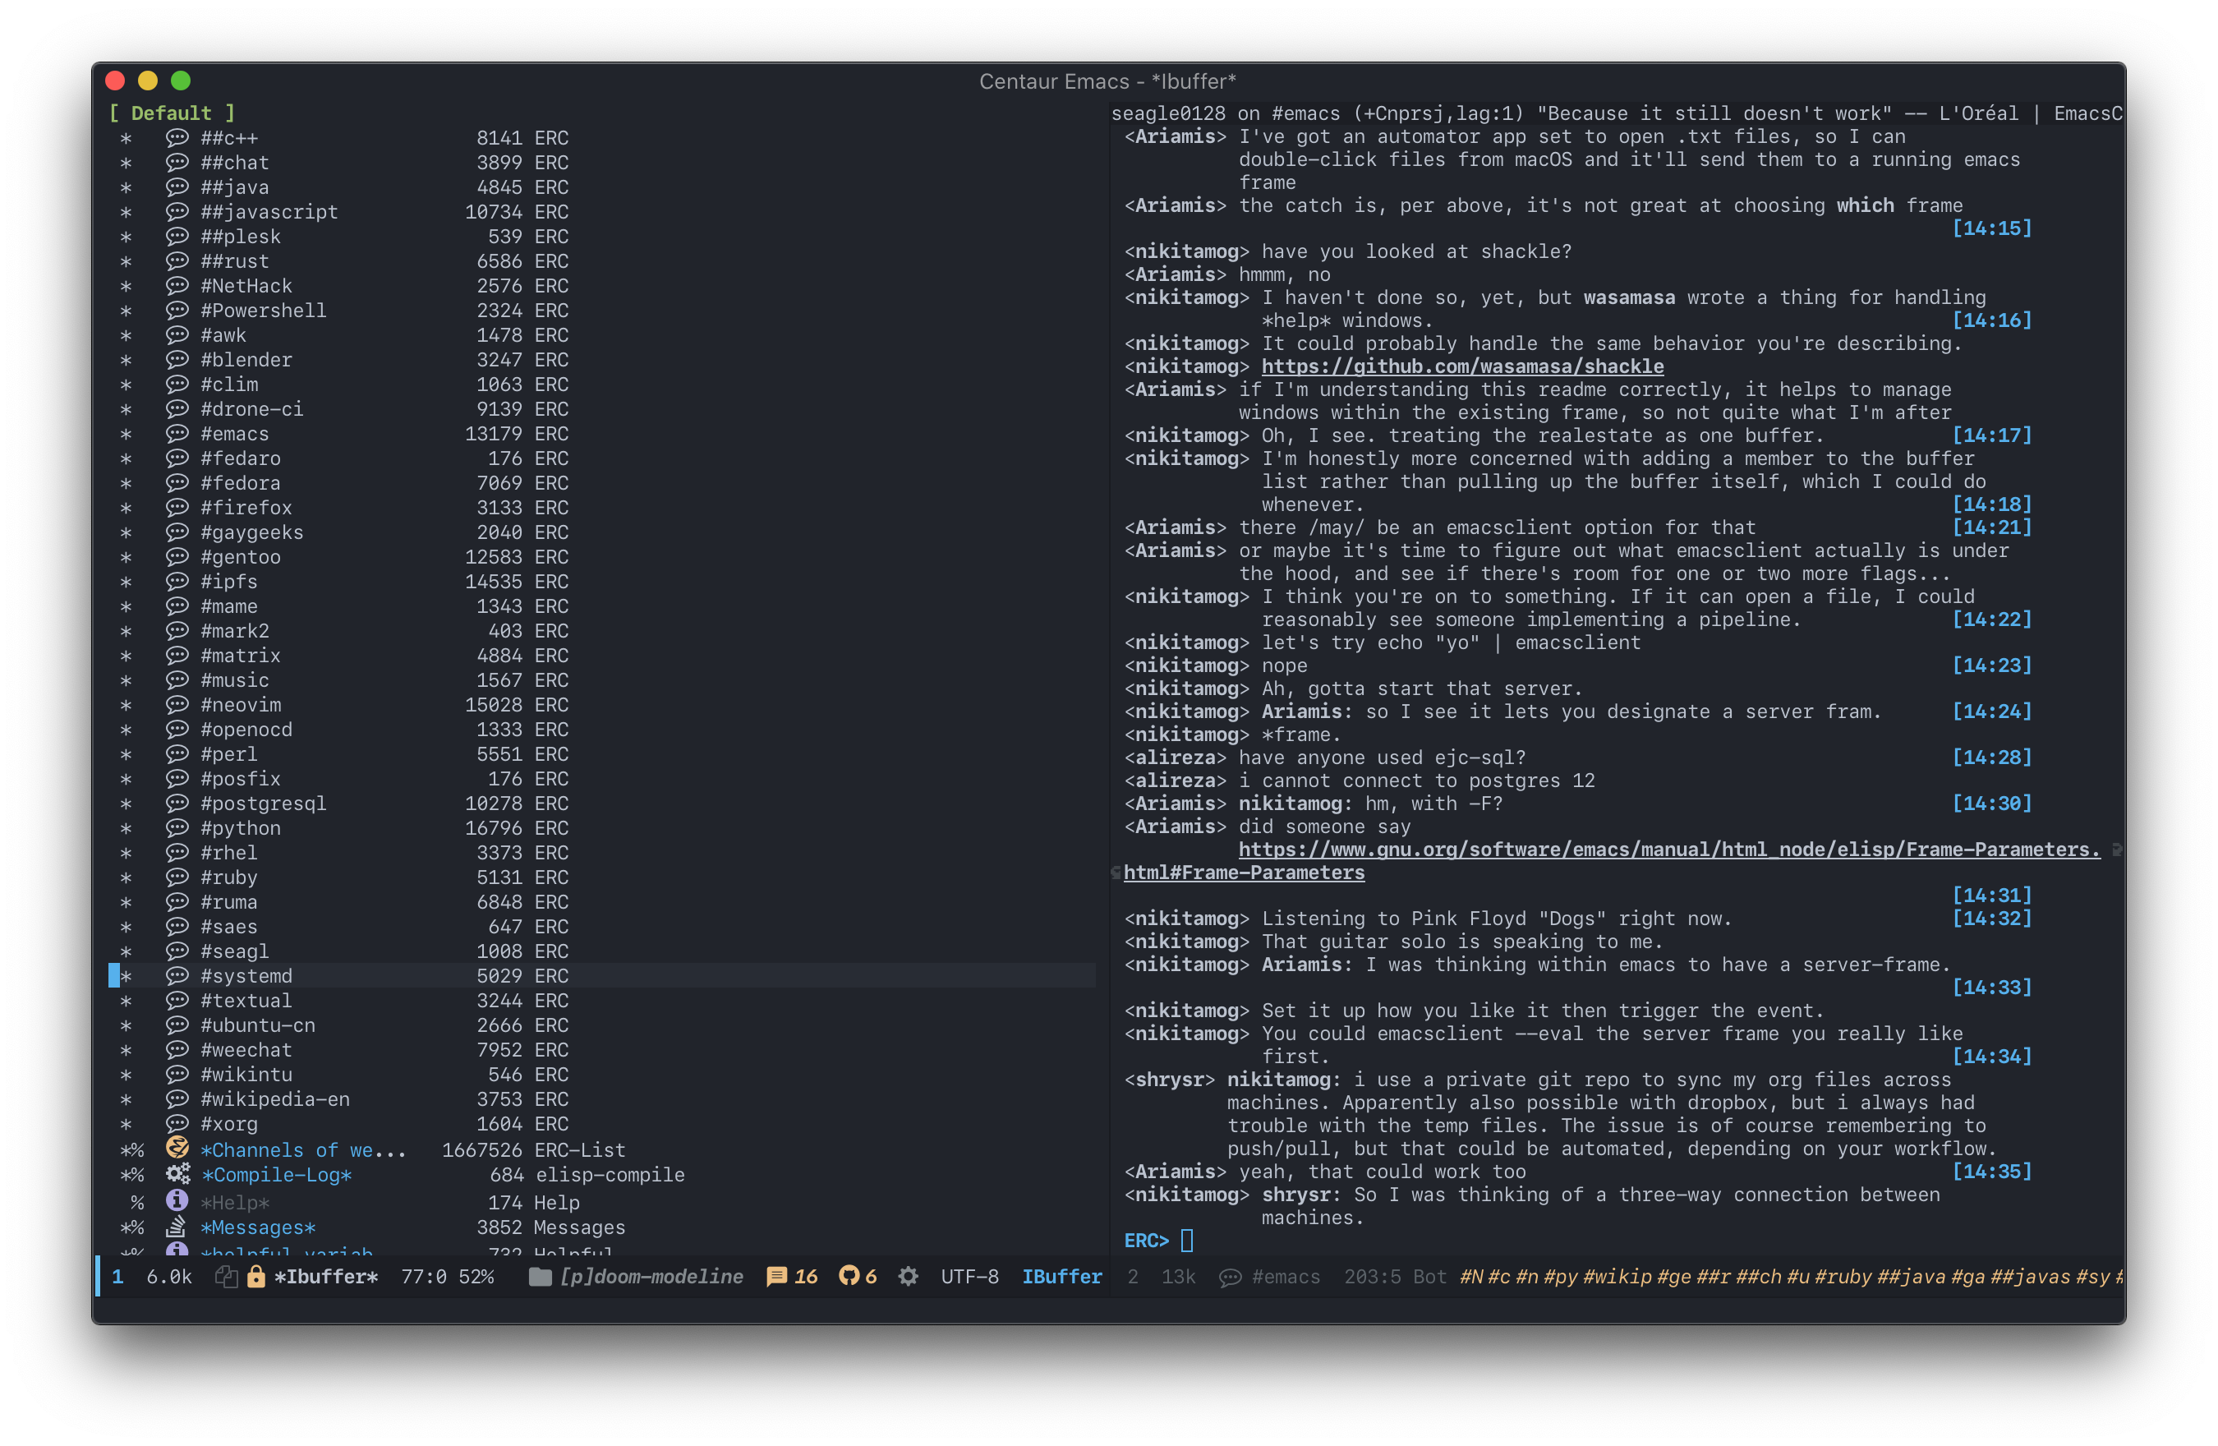Follow the Frame-Parameters manual link
2218x1446 pixels.
tap(1668, 850)
